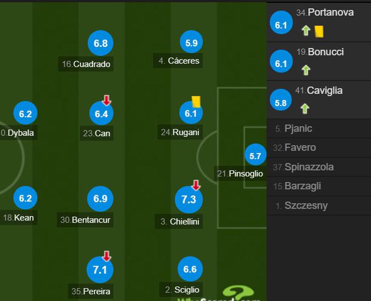This screenshot has width=371, height=301.
Task: Click Cuadrado's 6.8 rating circle
Action: [100, 43]
